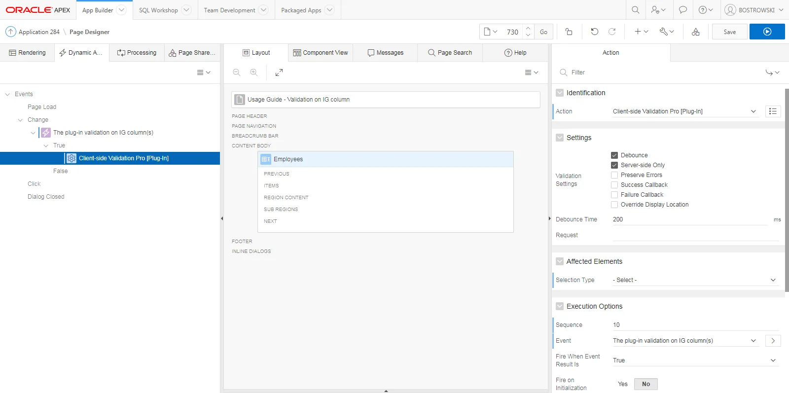Open the Selection Type dropdown
This screenshot has width=789, height=393.
click(694, 280)
